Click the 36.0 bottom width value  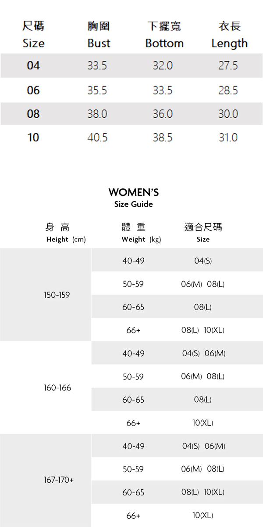pyautogui.click(x=163, y=114)
